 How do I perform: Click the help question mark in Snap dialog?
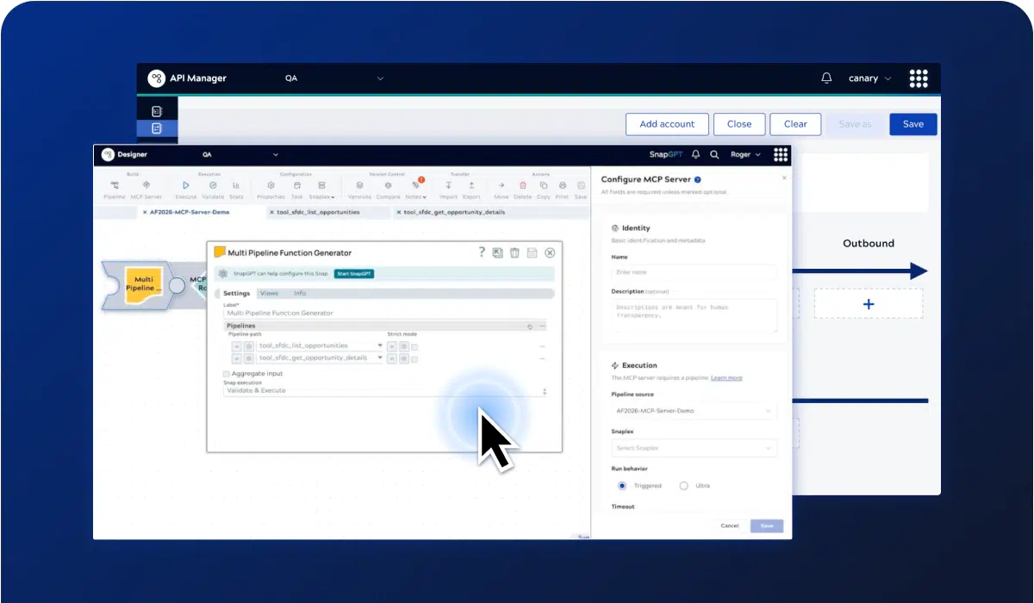482,252
